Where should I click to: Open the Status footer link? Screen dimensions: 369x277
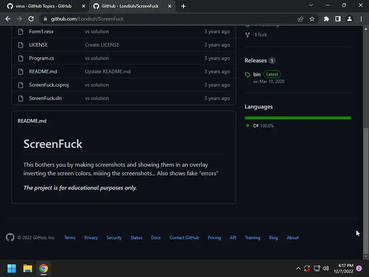point(137,238)
